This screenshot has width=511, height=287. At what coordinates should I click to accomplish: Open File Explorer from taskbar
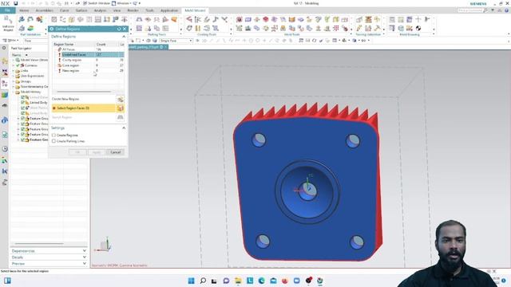[x=238, y=281]
